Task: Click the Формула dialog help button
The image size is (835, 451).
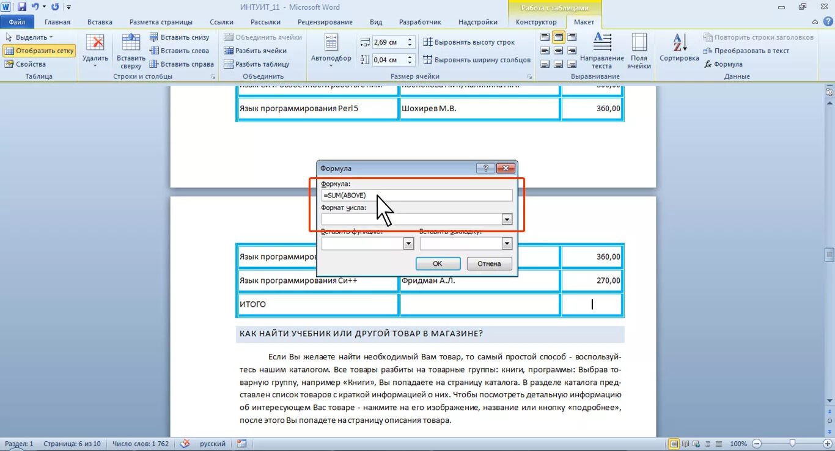Action: tap(485, 168)
